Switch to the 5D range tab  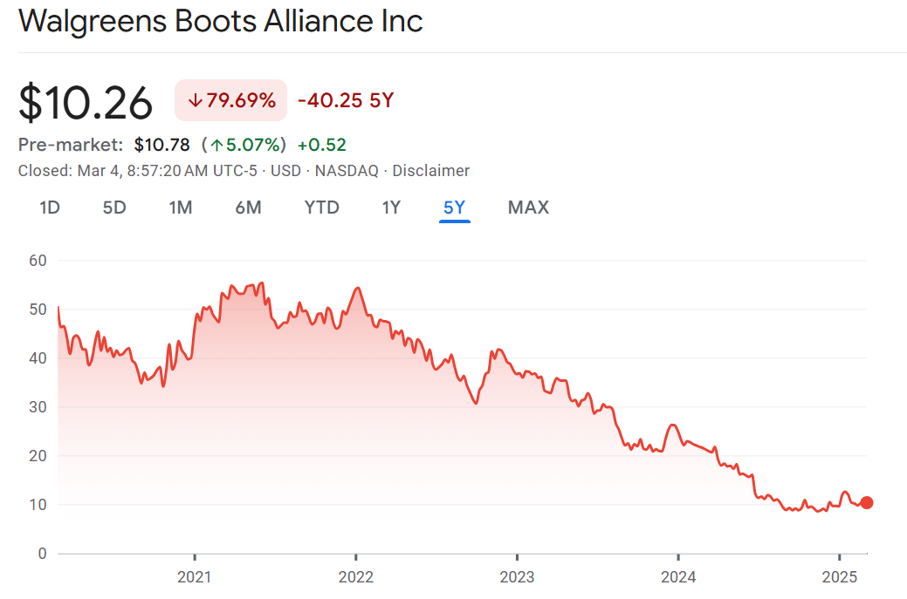[114, 208]
